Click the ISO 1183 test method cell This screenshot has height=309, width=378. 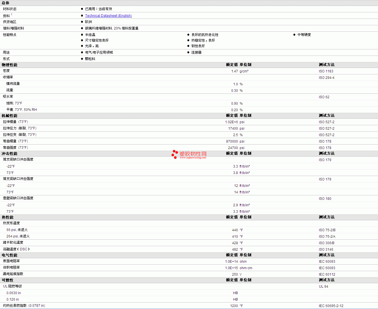(326, 71)
